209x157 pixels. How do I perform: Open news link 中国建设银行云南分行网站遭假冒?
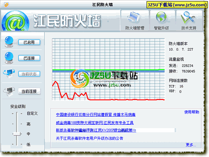tap(96, 115)
